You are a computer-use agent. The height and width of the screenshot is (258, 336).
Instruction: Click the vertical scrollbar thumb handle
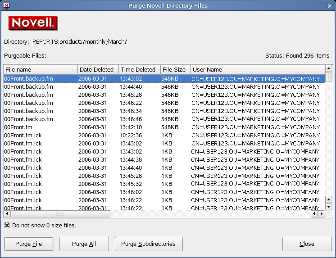[329, 77]
